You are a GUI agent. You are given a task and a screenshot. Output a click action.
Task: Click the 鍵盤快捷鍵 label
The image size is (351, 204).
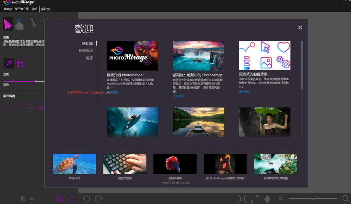125,178
